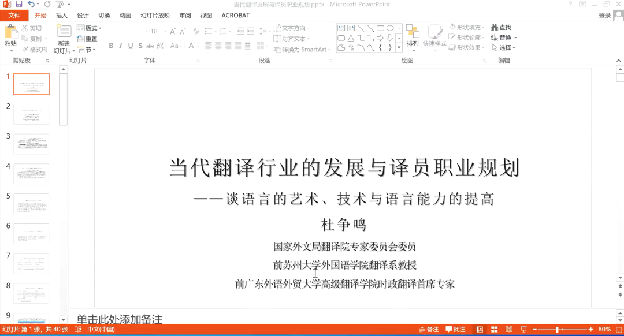Screen dimensions: 624x336
Task: Cut selection with 剪切
Action: point(32,28)
